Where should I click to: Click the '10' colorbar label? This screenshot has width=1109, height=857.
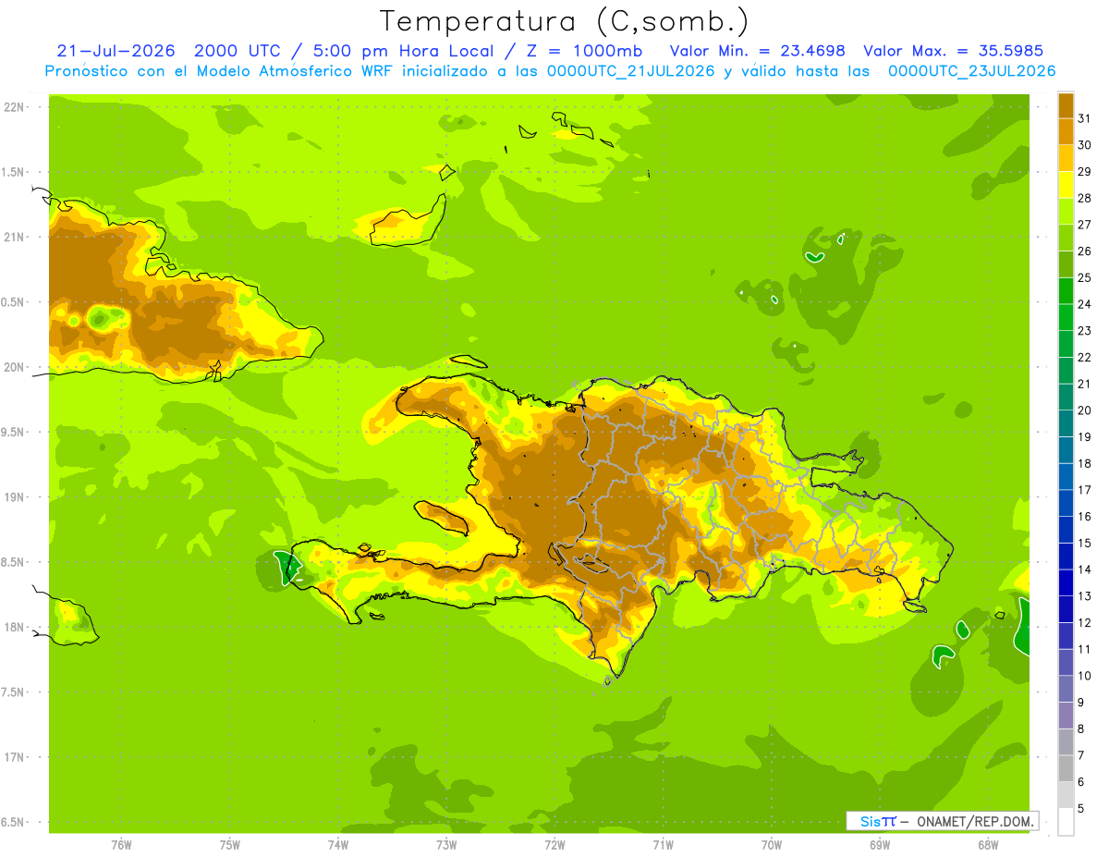(1084, 675)
